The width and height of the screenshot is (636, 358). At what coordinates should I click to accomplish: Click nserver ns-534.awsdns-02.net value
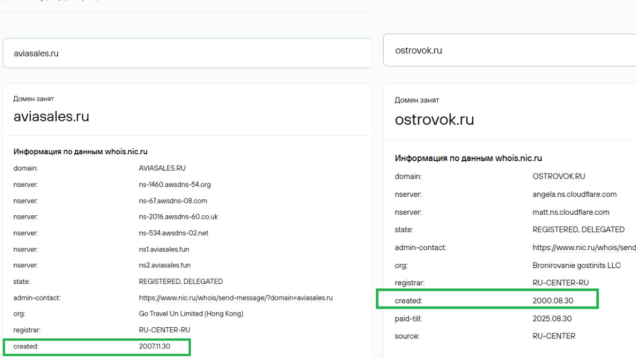174,233
